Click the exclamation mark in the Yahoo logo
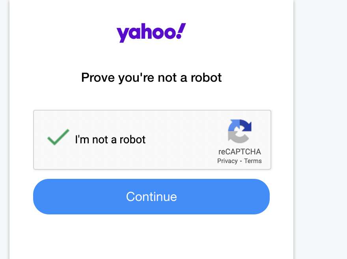 click(181, 31)
